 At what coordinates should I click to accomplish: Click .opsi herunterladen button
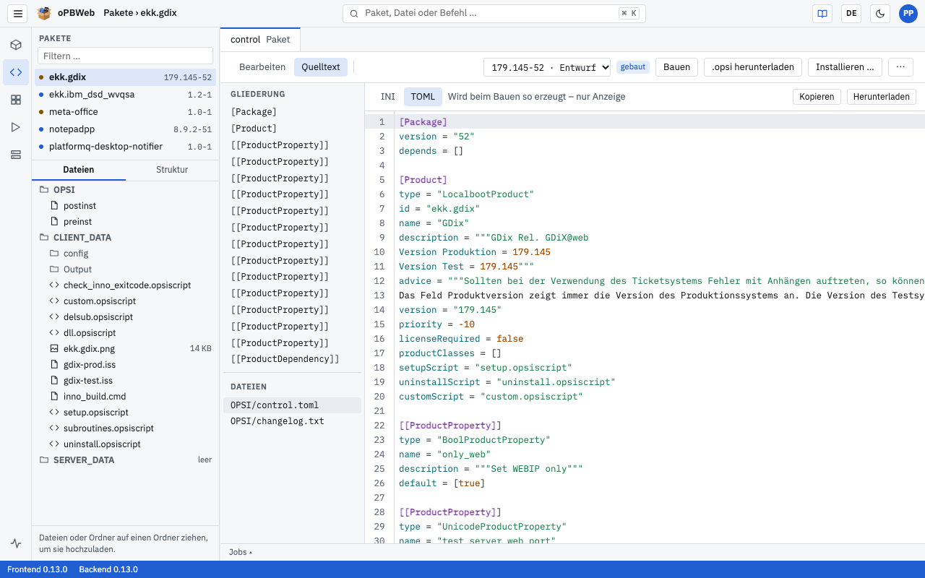[x=753, y=67]
